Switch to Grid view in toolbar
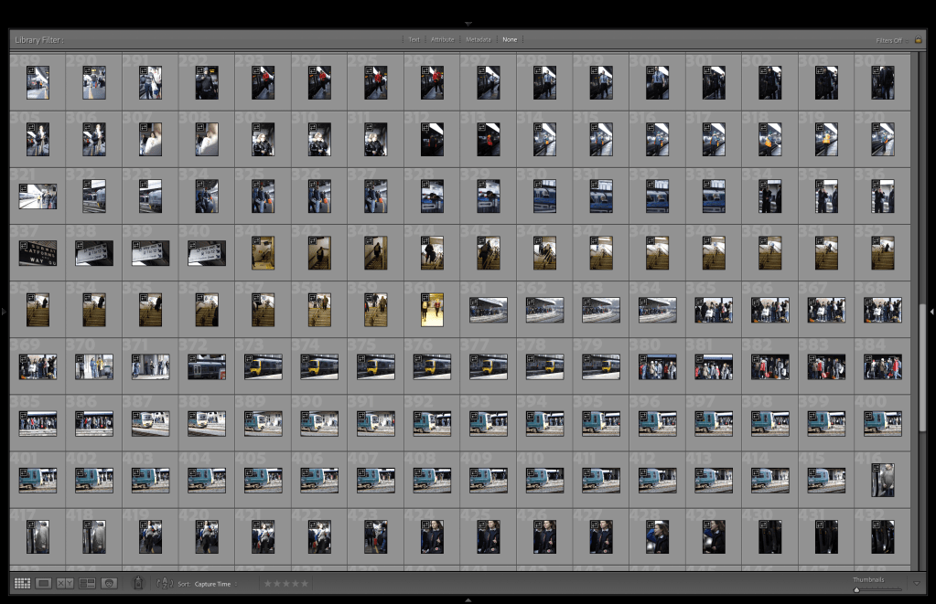936x604 pixels. pos(22,583)
